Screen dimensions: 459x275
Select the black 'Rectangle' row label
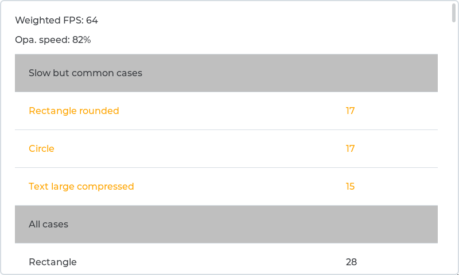coord(53,262)
